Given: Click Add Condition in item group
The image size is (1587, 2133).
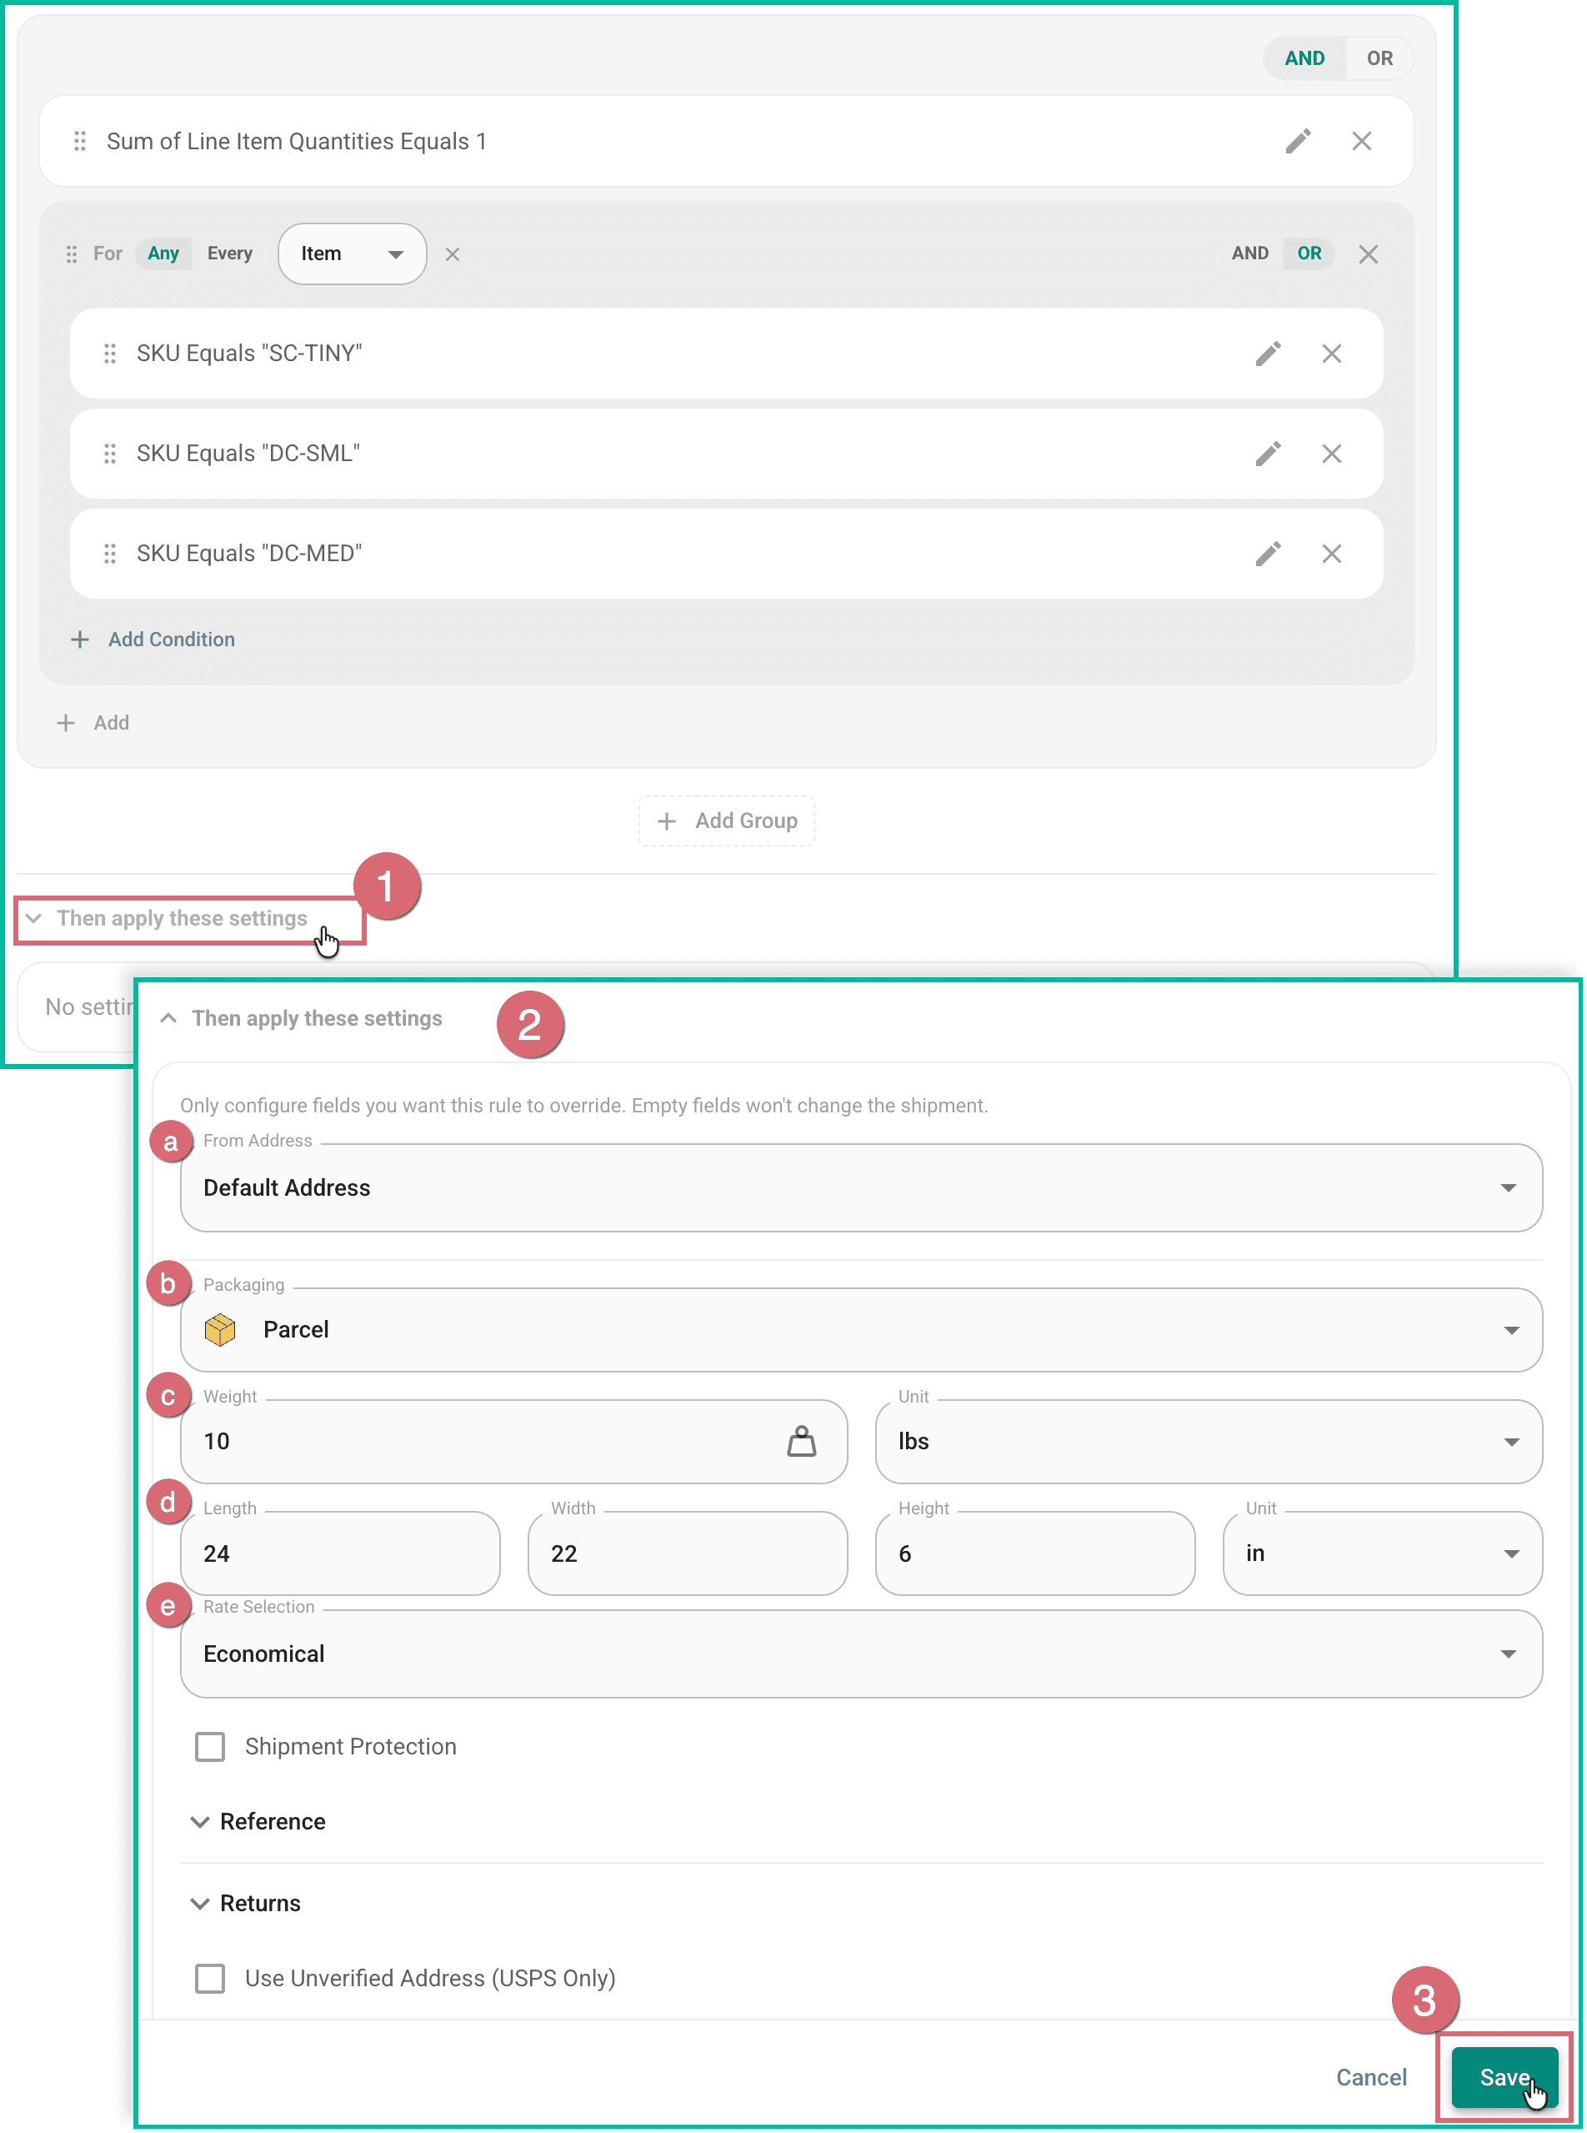Looking at the screenshot, I should point(153,640).
